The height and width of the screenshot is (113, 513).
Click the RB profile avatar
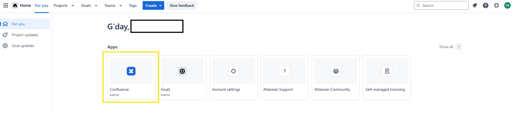(507, 5)
